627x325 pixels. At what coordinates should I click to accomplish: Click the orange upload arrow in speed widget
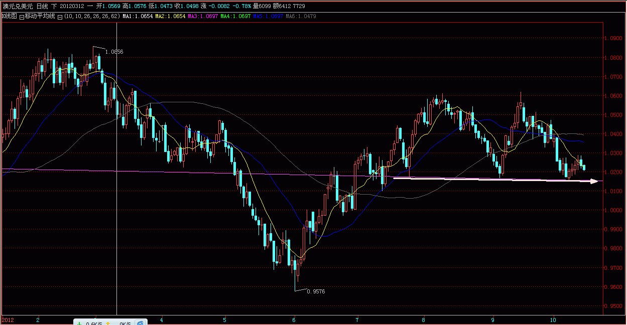(x=107, y=323)
